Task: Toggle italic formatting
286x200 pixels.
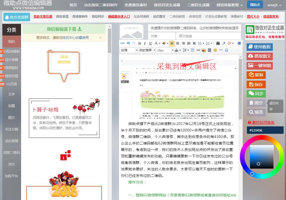Action: pyautogui.click(x=145, y=43)
